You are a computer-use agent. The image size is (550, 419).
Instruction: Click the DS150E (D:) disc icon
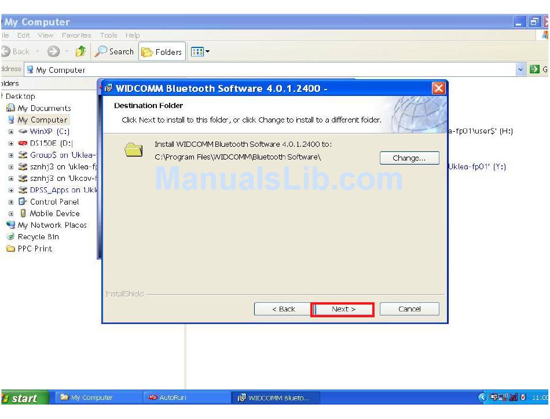(23, 143)
